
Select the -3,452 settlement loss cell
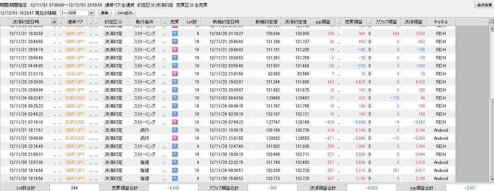tap(413, 122)
